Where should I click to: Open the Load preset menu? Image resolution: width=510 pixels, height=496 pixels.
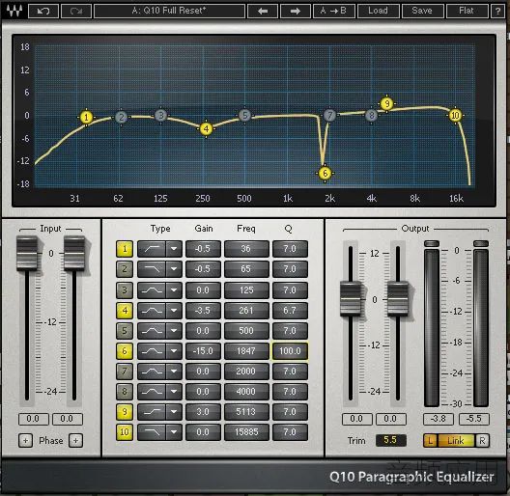point(378,11)
